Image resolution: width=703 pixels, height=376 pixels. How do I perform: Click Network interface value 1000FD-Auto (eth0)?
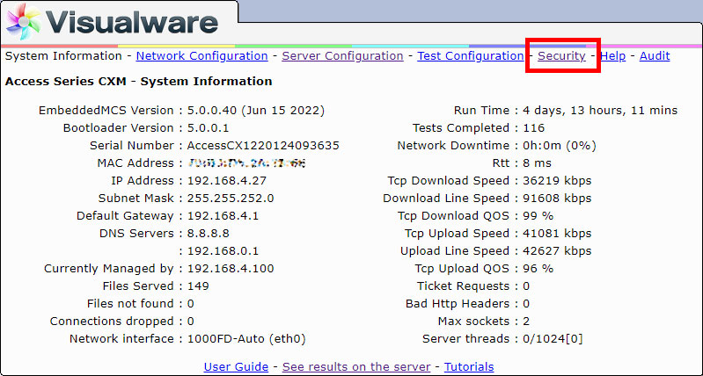246,339
